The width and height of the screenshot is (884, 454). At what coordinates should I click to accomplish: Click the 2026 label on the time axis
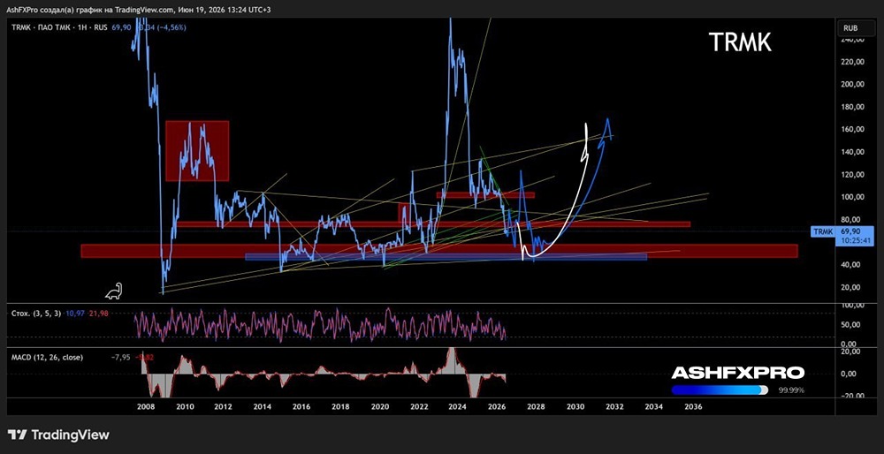(497, 406)
